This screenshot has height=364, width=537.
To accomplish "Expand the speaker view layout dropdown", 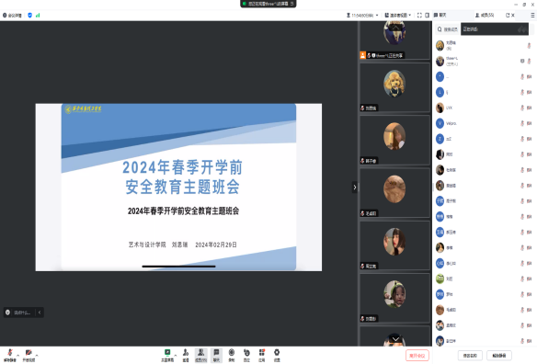I will [398, 15].
